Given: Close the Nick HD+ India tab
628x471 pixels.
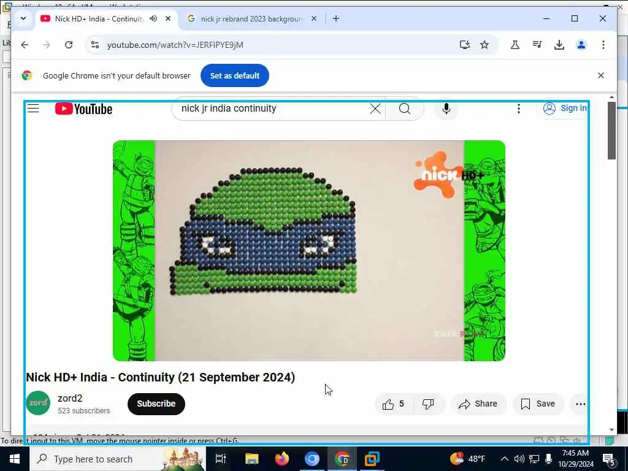Looking at the screenshot, I should click(x=168, y=18).
